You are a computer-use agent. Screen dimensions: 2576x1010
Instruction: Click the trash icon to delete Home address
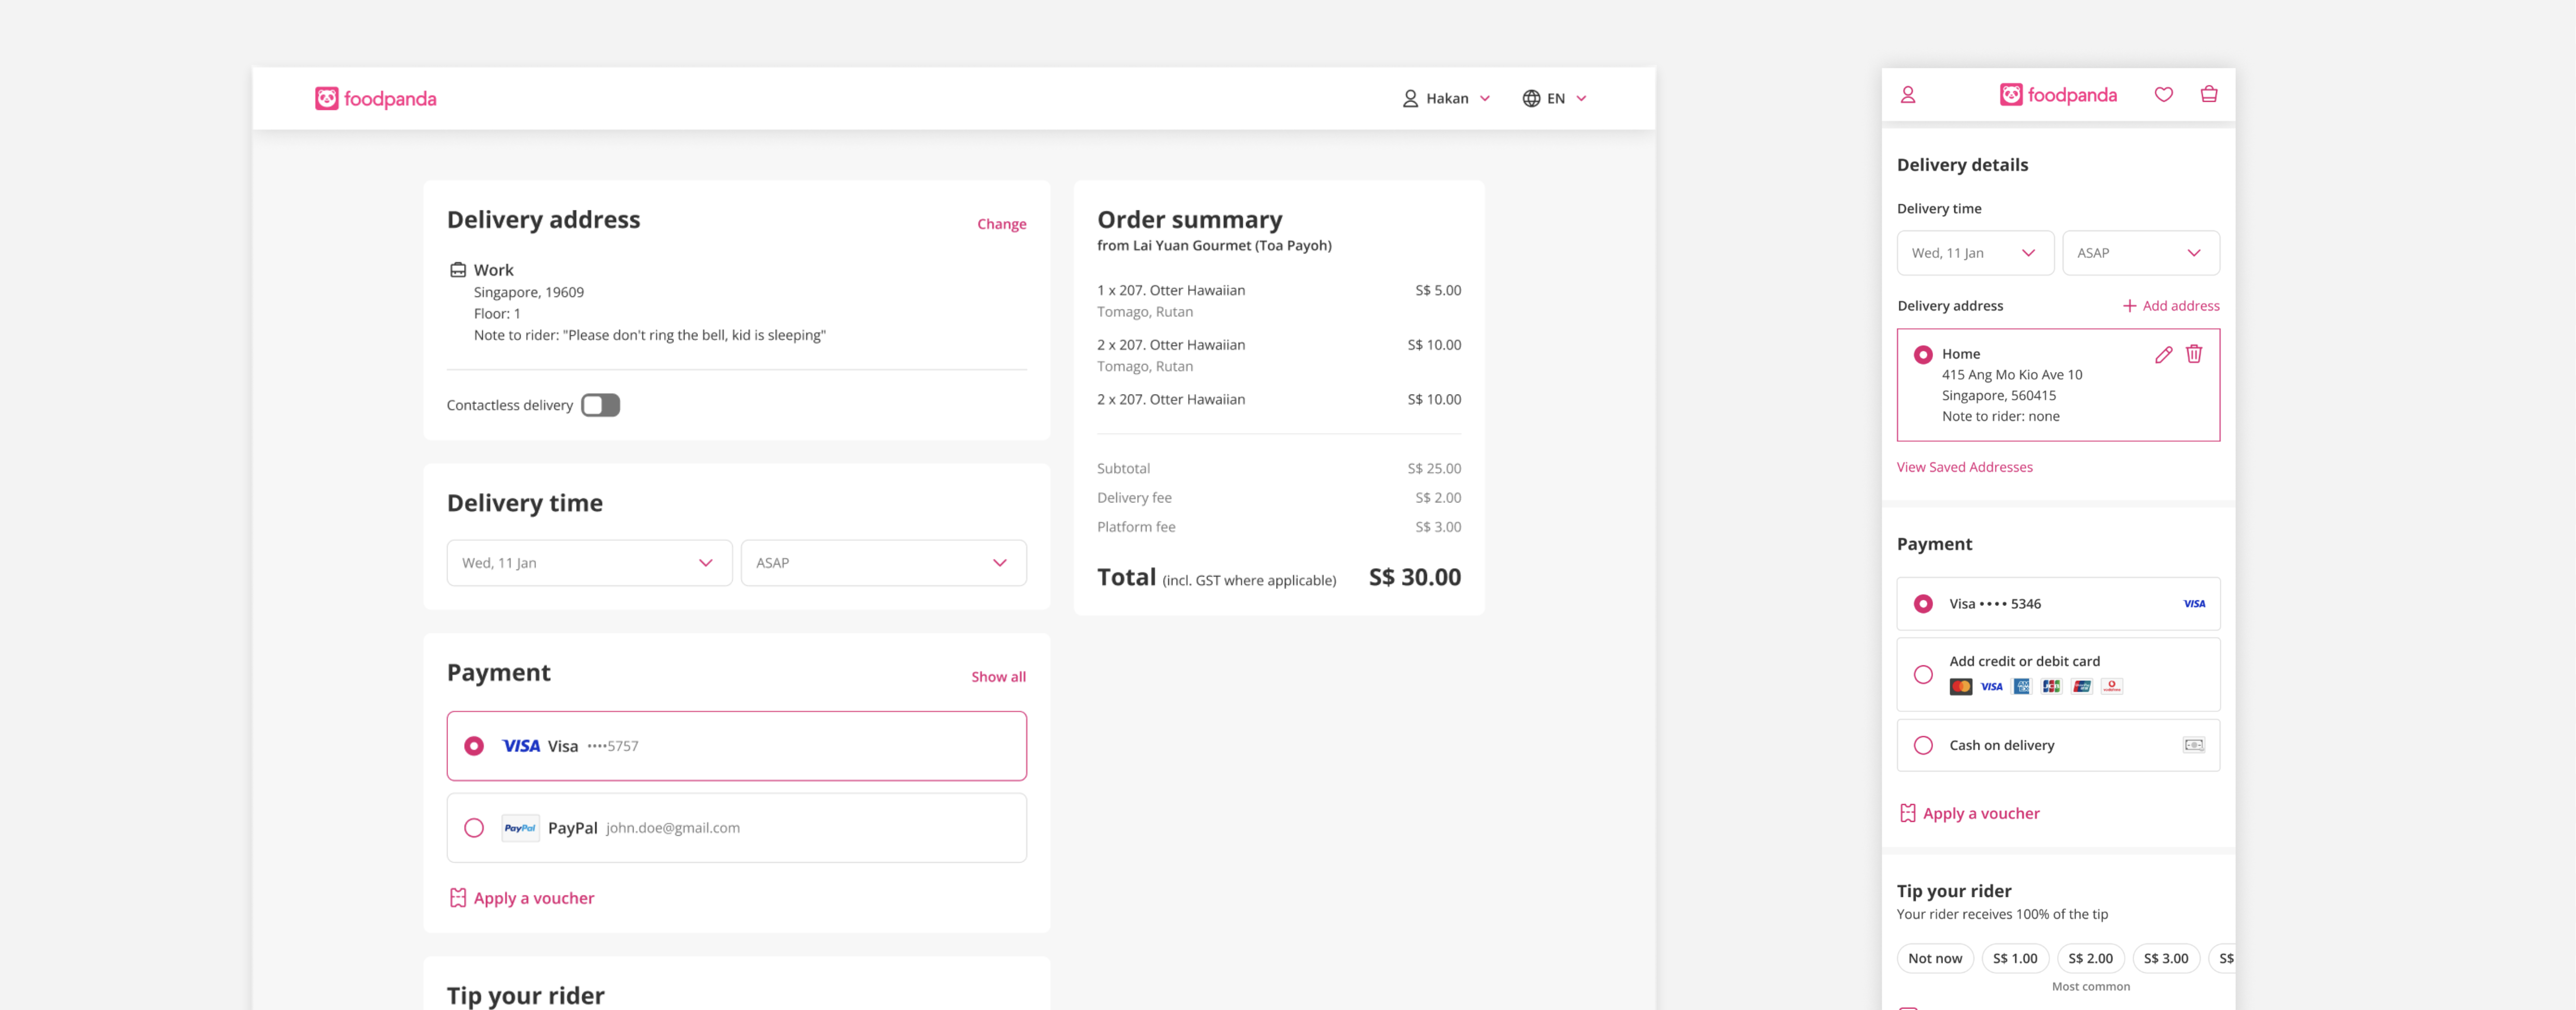coord(2194,354)
